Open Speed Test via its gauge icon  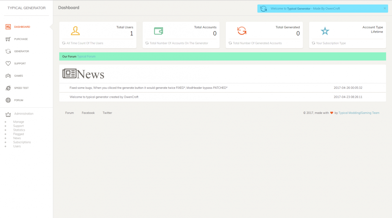(8, 88)
